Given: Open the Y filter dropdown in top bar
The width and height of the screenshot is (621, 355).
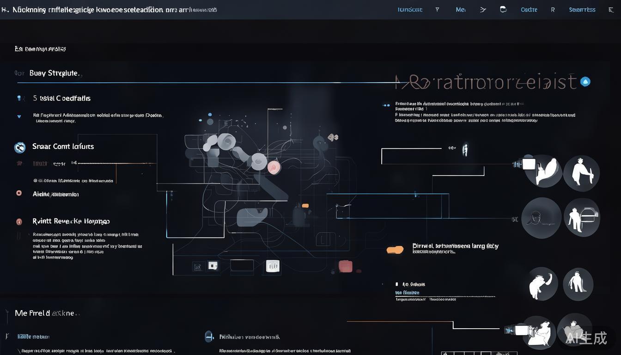Looking at the screenshot, I should pos(437,9).
